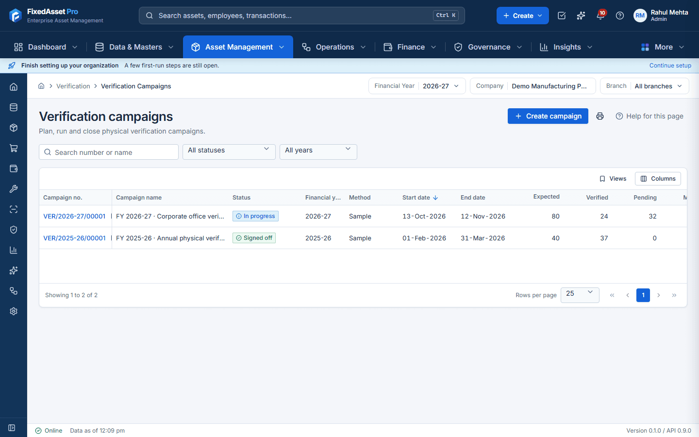Open the wrench maintenance icon in sidebar
699x437 pixels.
[x=14, y=189]
